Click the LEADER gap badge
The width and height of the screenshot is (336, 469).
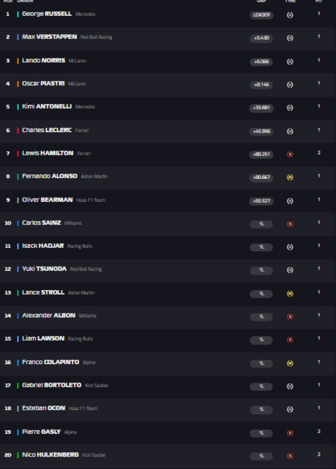pyautogui.click(x=261, y=15)
